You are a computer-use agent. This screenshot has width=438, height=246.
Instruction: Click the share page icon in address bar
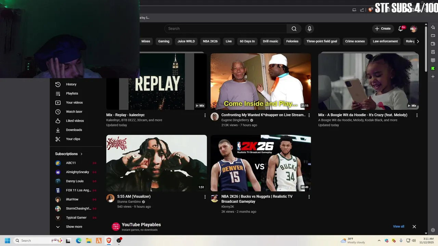point(362,10)
